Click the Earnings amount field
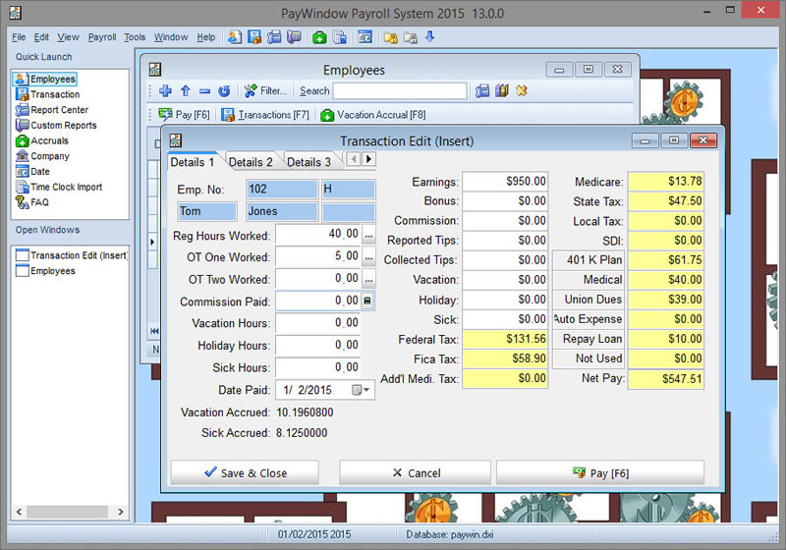Viewport: 786px width, 550px height. pos(505,182)
